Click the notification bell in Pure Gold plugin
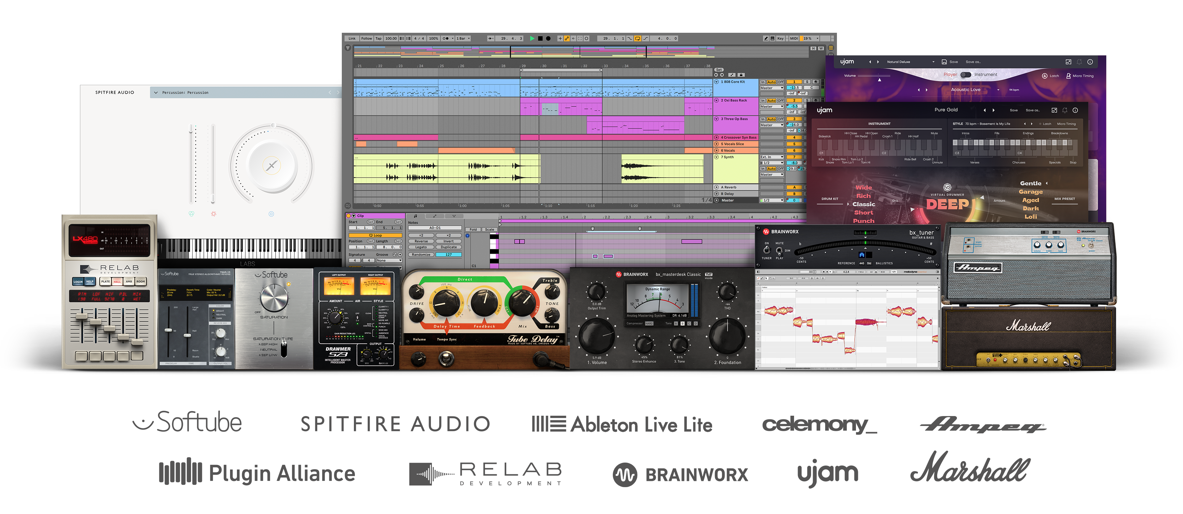Viewport: 1183px width, 514px height. tap(1064, 110)
